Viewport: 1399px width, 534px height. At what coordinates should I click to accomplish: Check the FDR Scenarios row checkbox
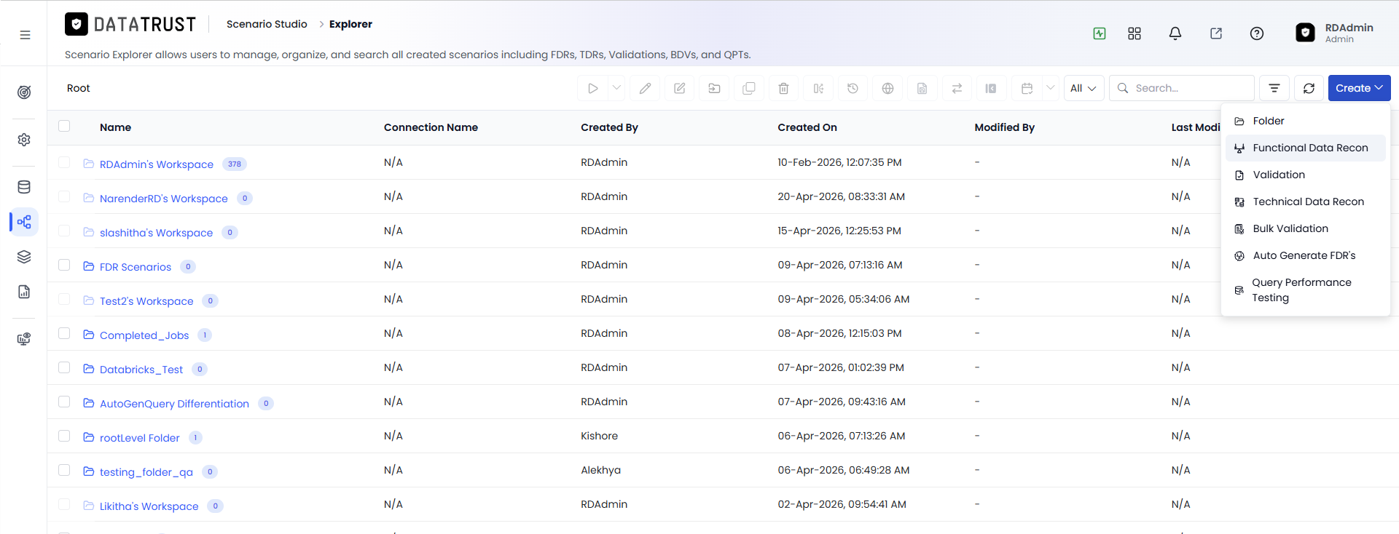pos(64,265)
